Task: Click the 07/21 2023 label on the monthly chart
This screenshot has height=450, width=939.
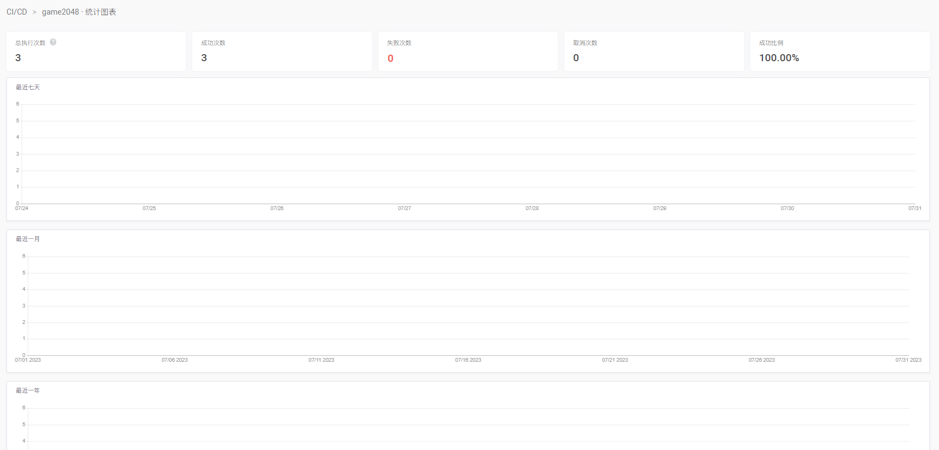Action: coord(615,360)
